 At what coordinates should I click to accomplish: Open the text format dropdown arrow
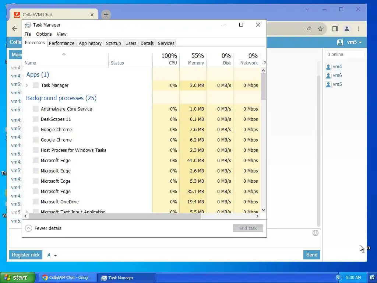(x=55, y=256)
